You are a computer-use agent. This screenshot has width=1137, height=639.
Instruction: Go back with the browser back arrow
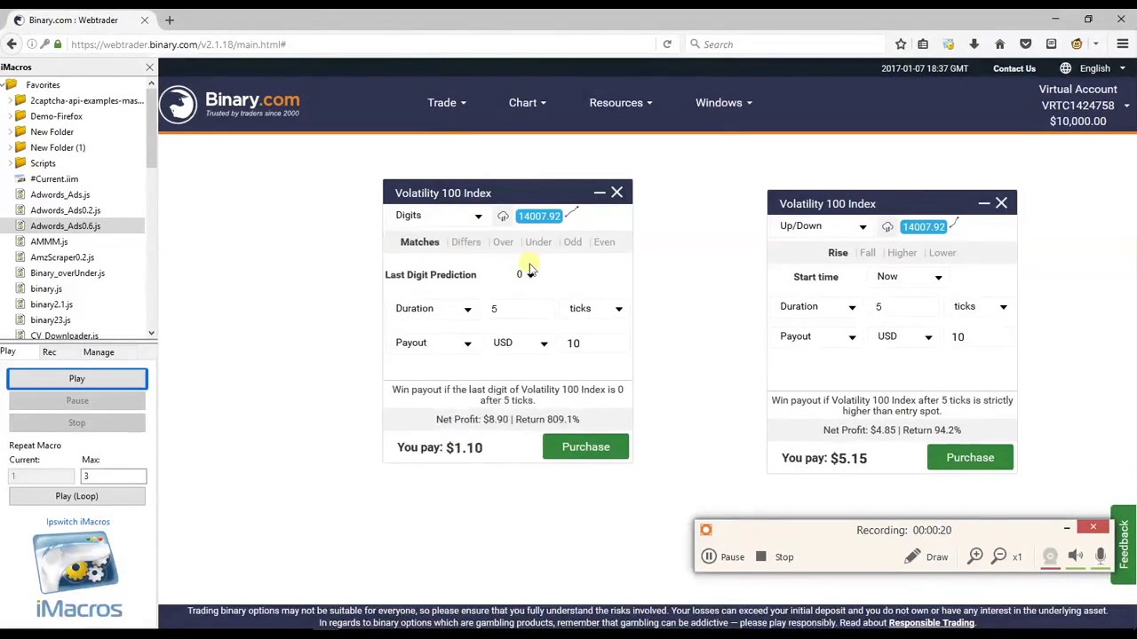12,44
